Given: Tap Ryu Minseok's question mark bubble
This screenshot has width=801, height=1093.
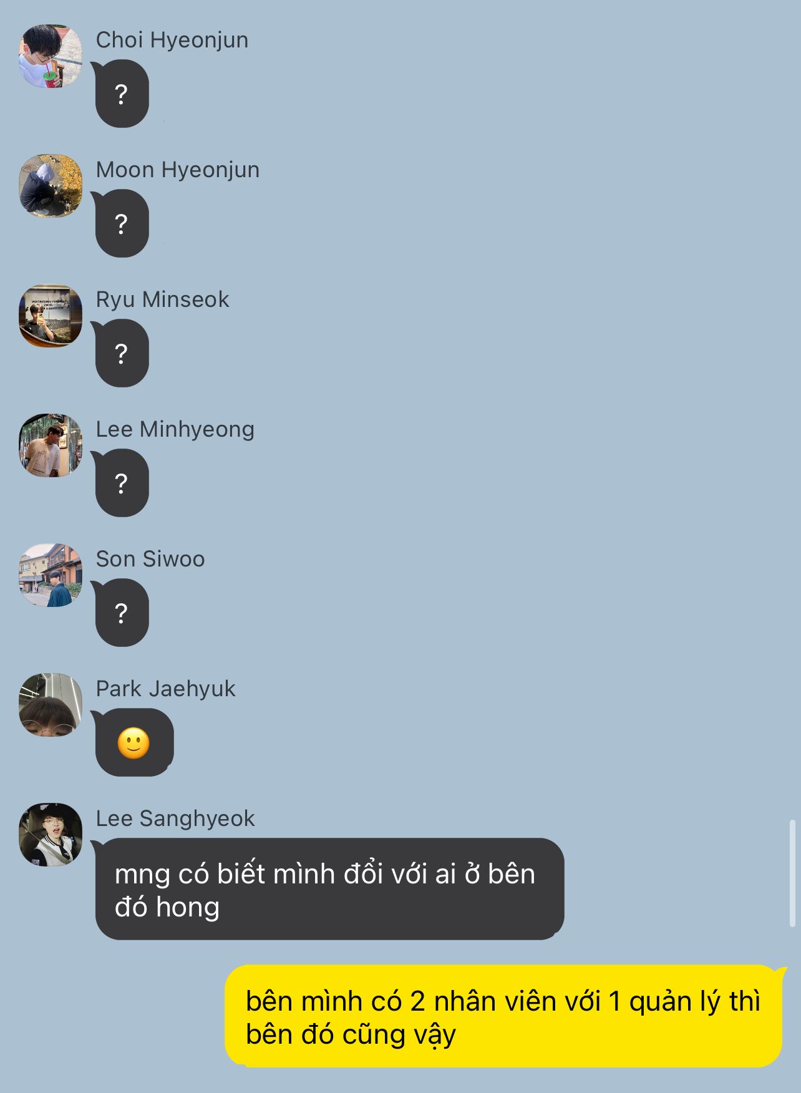Looking at the screenshot, I should click(x=122, y=353).
